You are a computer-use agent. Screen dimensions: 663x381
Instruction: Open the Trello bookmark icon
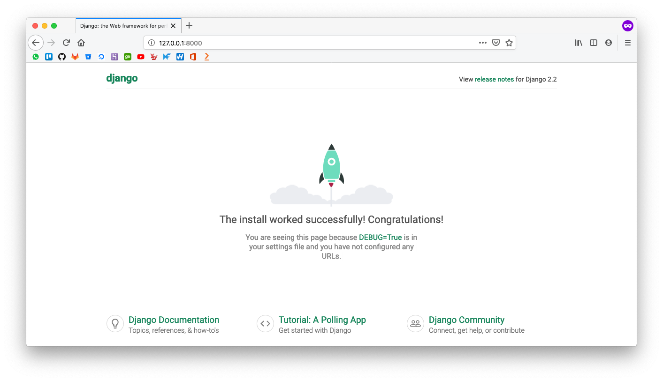(x=49, y=57)
